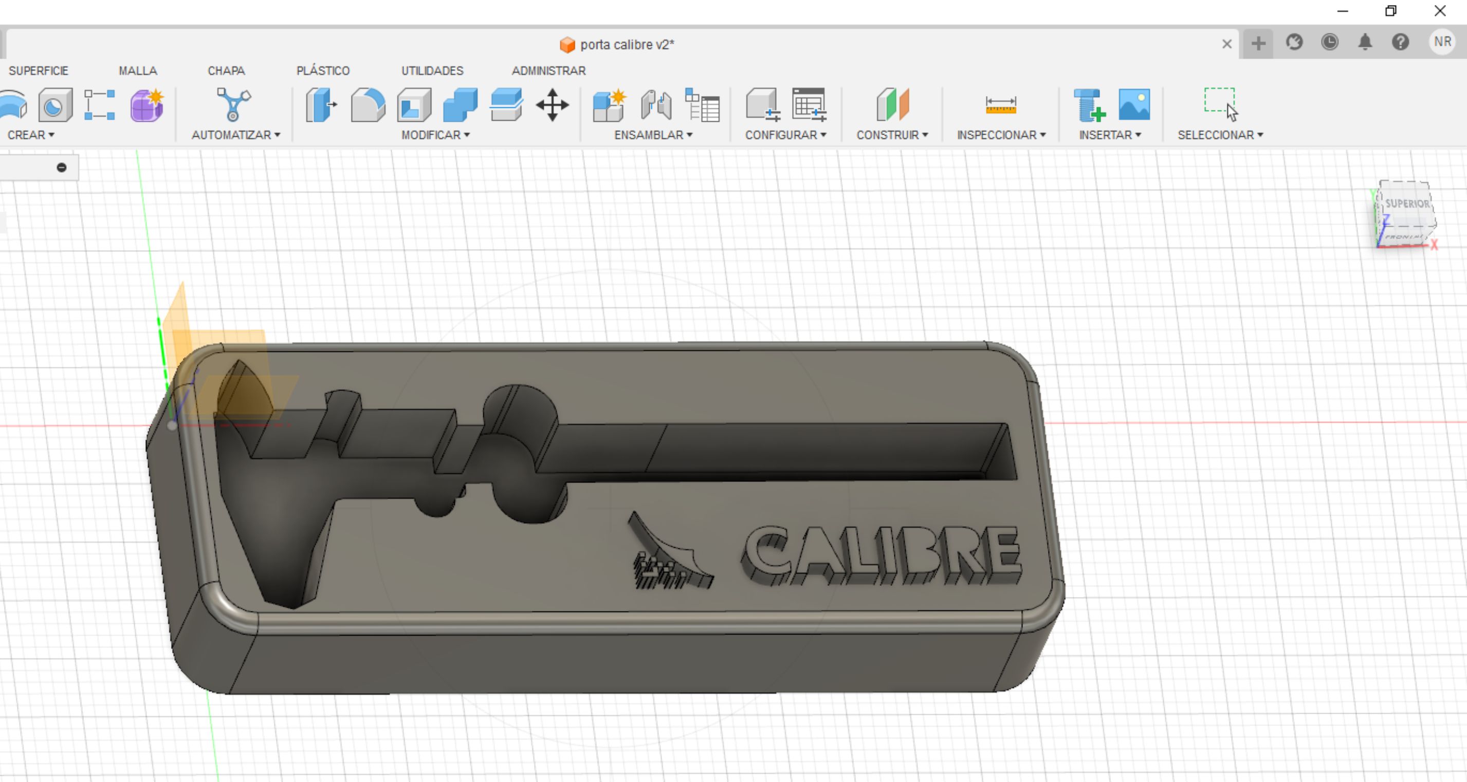Viewport: 1467px width, 782px height.
Task: Select the Fillet tool icon
Action: (x=368, y=105)
